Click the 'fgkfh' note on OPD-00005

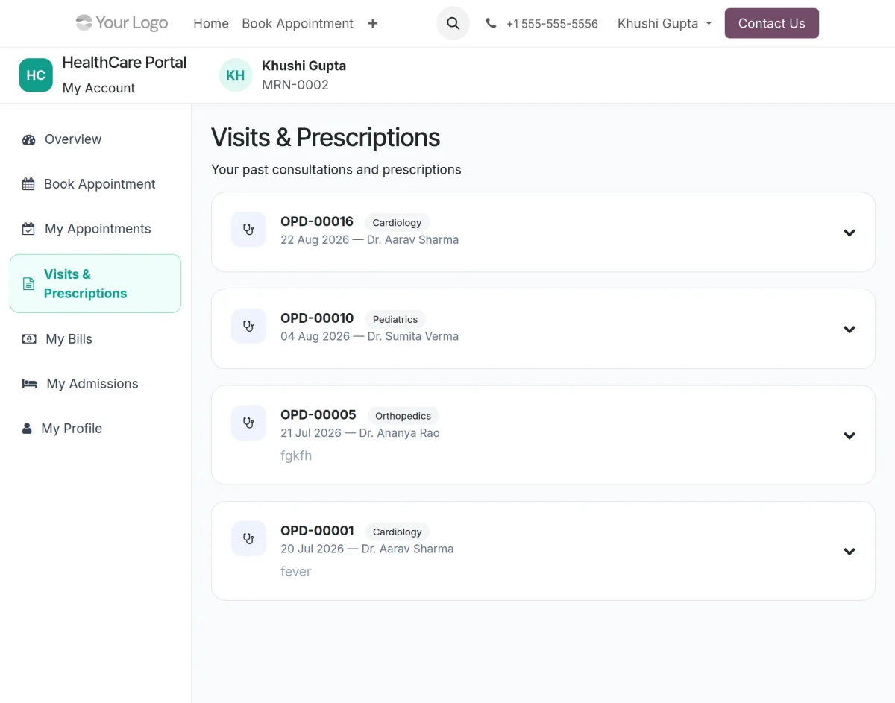tap(296, 455)
